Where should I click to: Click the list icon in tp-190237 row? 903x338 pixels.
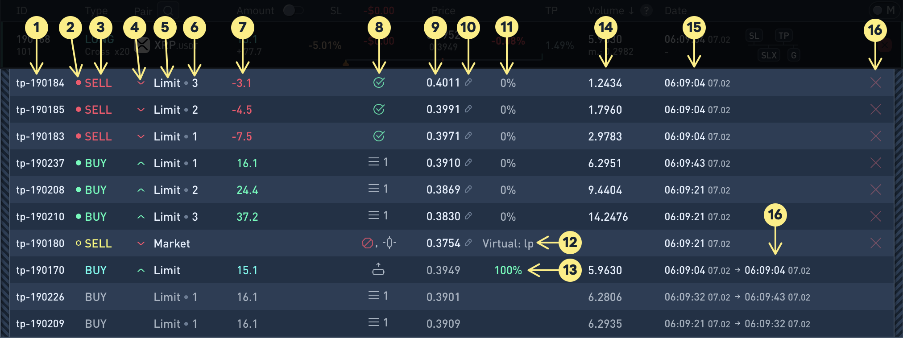(x=373, y=162)
